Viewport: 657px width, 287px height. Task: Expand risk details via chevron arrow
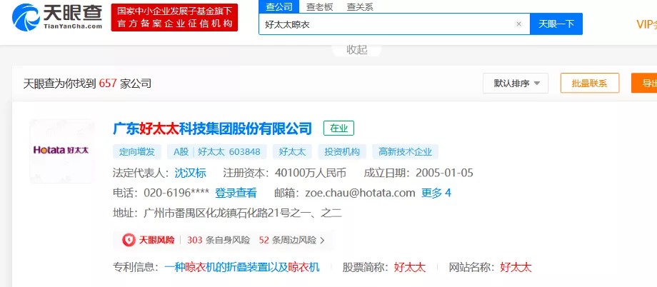[x=322, y=241]
